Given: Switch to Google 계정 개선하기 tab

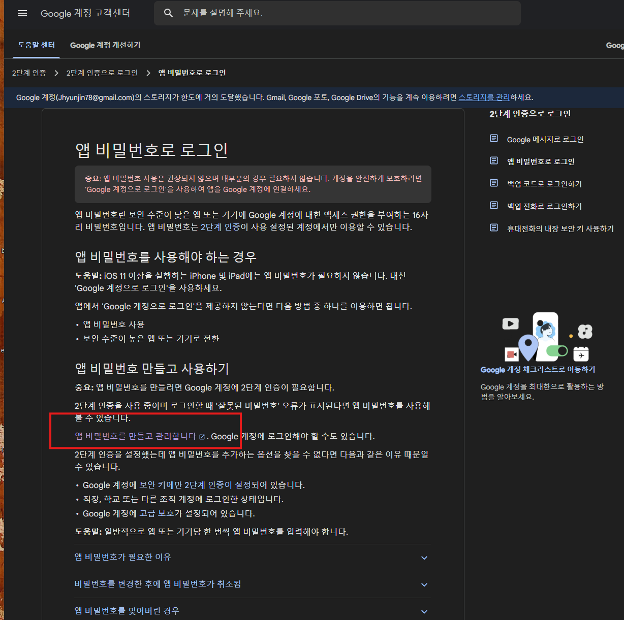Looking at the screenshot, I should pos(105,45).
